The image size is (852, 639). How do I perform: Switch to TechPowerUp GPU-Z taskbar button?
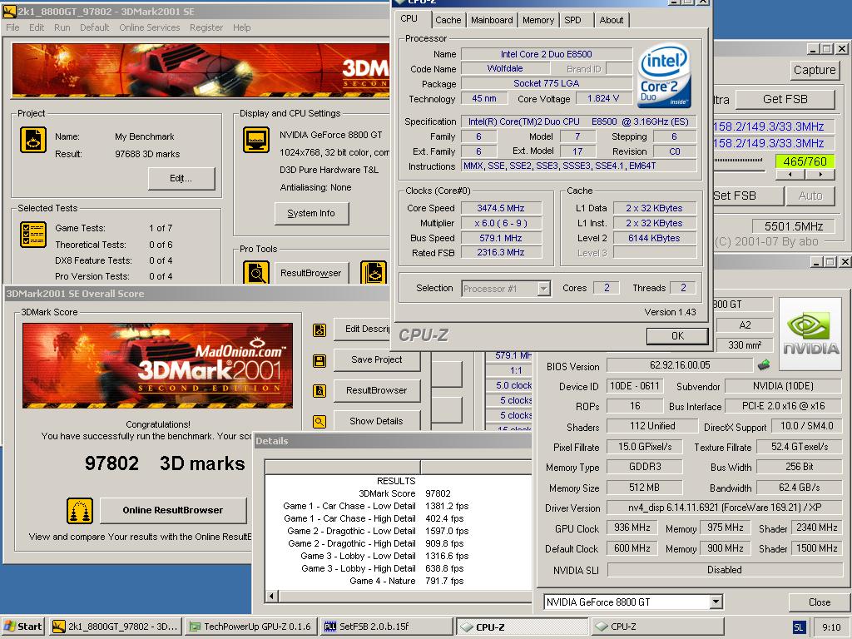[250, 627]
